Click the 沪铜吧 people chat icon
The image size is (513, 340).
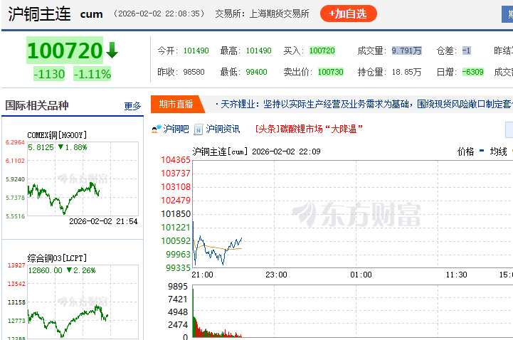click(157, 129)
